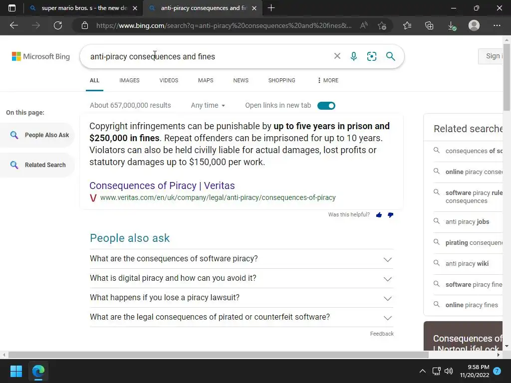
Task: Expand 'What are the consequences of software piracy?'
Action: (242, 259)
